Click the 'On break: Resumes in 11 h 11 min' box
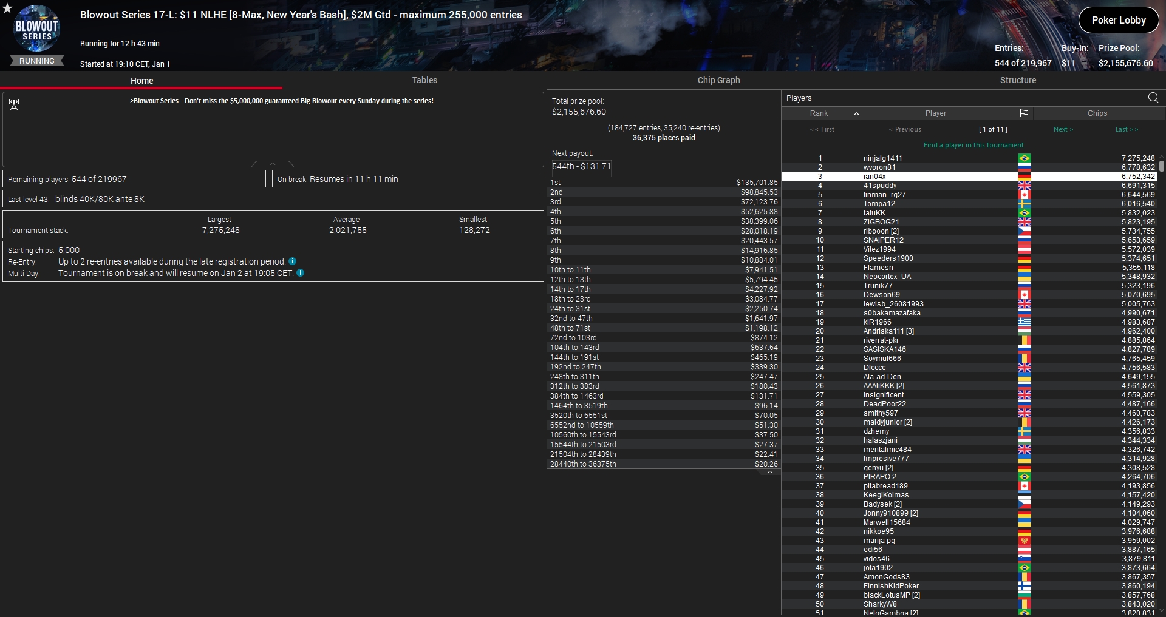The height and width of the screenshot is (617, 1166). [407, 179]
